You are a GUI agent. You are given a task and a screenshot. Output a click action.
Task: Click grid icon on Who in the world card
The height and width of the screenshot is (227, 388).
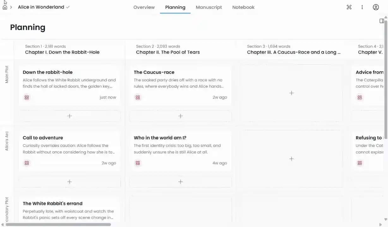click(138, 163)
